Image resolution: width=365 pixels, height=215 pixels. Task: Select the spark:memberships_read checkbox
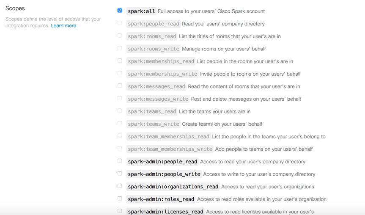[x=120, y=61]
